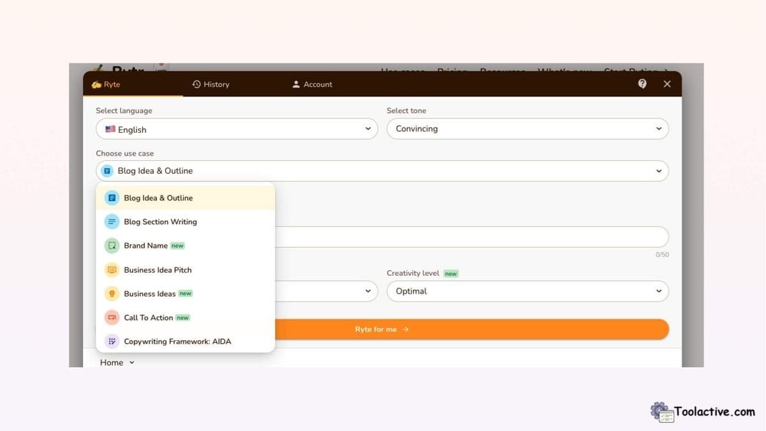
Task: Switch to the Ryte tab
Action: [105, 84]
